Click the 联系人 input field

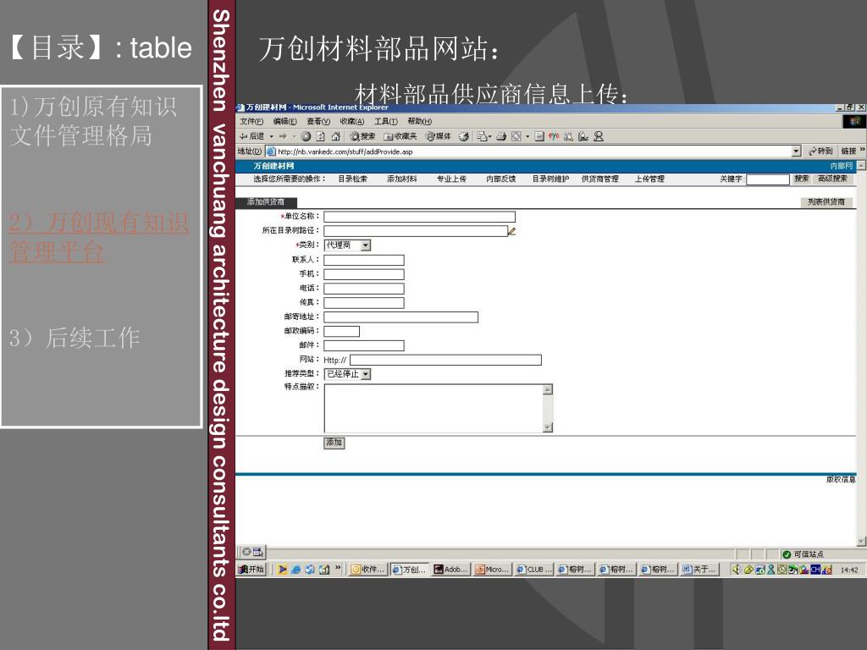364,260
